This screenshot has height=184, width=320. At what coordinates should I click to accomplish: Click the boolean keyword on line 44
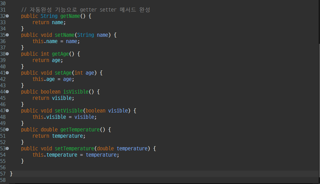click(51, 92)
